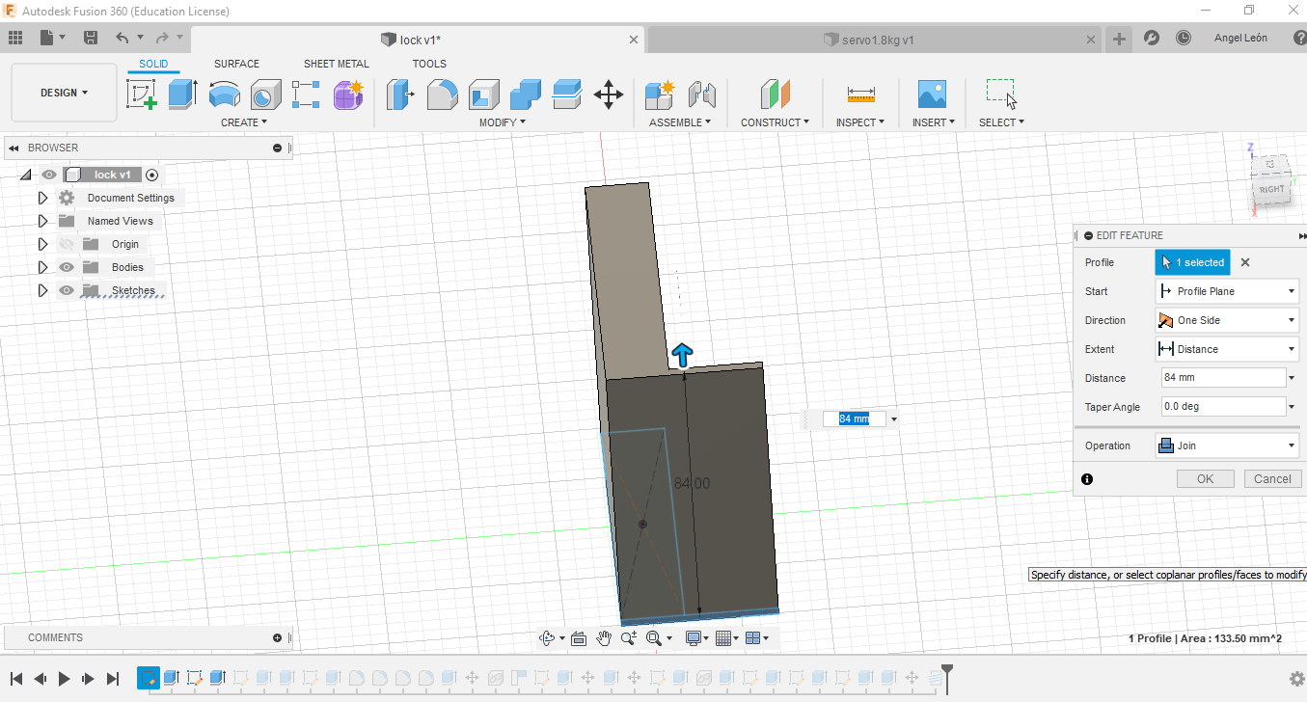The width and height of the screenshot is (1307, 702).
Task: Toggle visibility of Bodies folder
Action: coord(67,267)
